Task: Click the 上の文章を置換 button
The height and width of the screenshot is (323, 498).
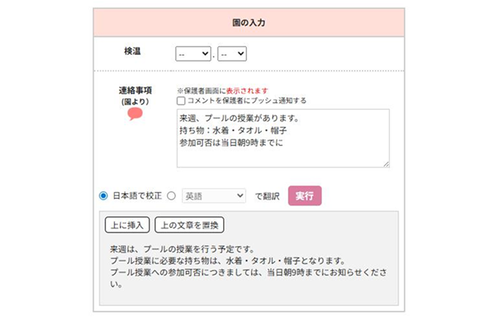Action: tap(190, 225)
